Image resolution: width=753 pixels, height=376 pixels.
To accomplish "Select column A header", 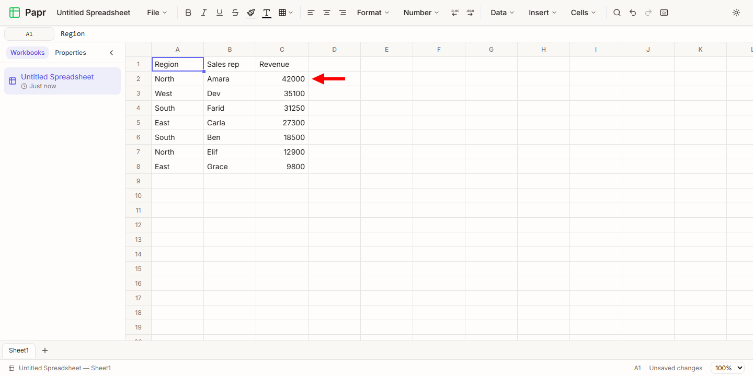I will click(x=178, y=50).
